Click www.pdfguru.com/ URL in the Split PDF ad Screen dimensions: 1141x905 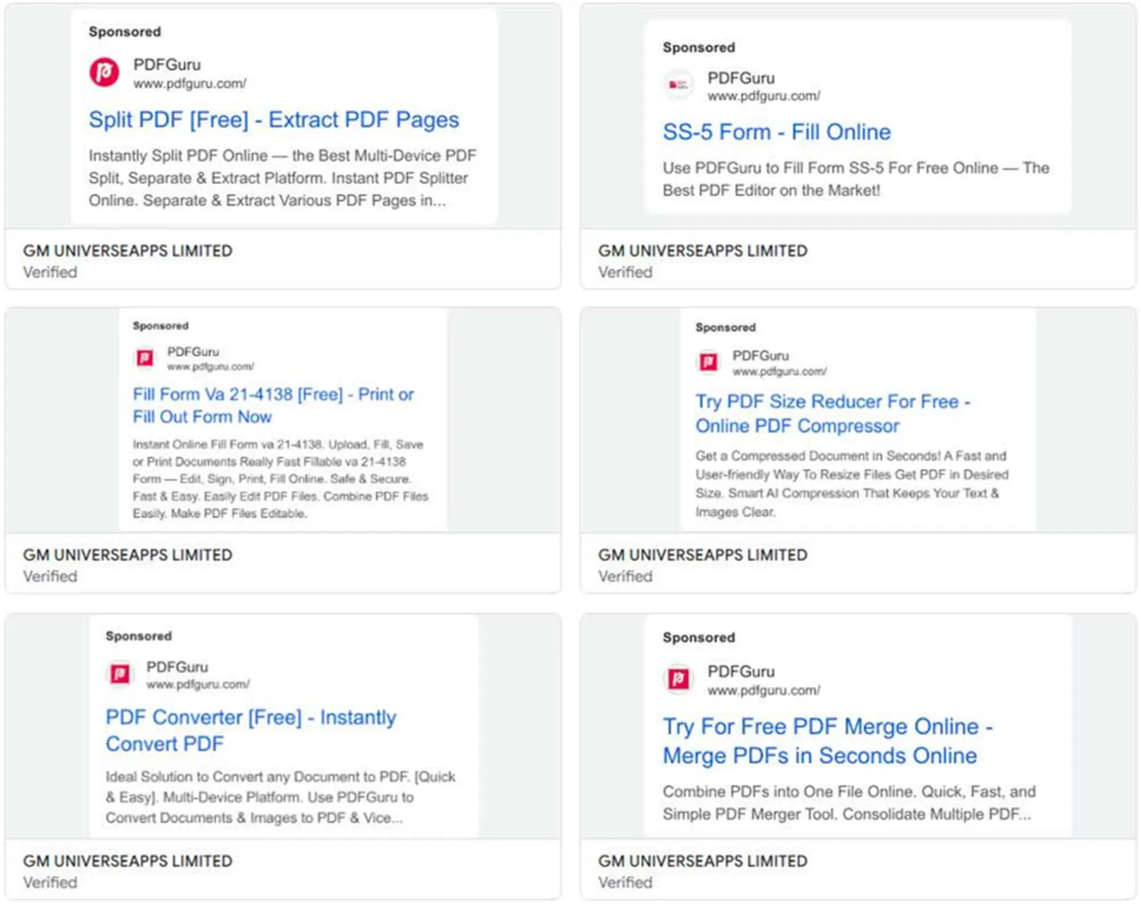pos(190,83)
